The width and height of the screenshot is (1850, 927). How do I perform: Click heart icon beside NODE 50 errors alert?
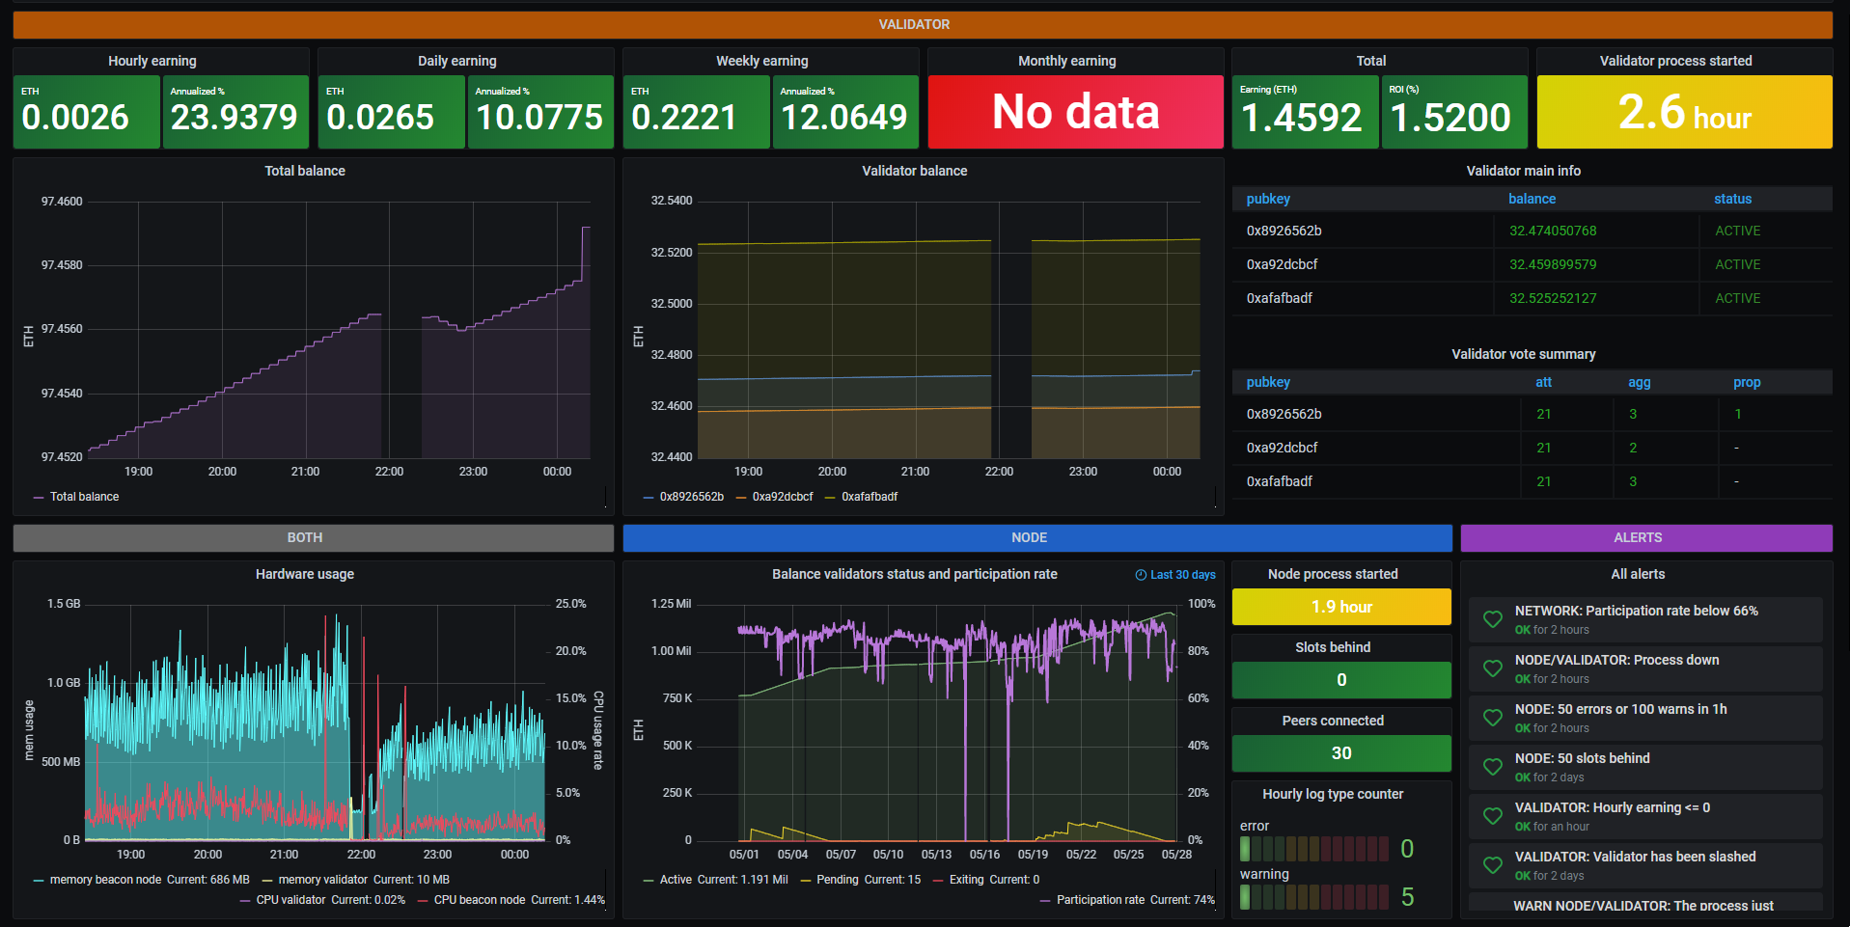tap(1493, 718)
